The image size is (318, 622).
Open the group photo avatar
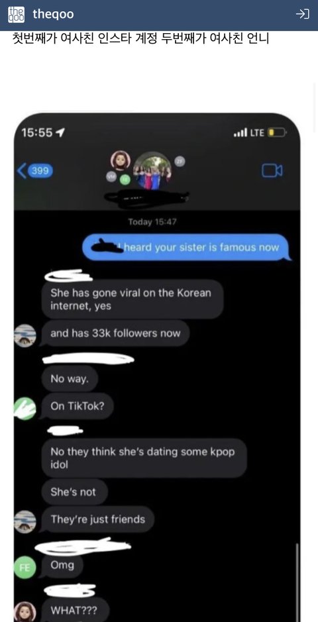[x=152, y=171]
